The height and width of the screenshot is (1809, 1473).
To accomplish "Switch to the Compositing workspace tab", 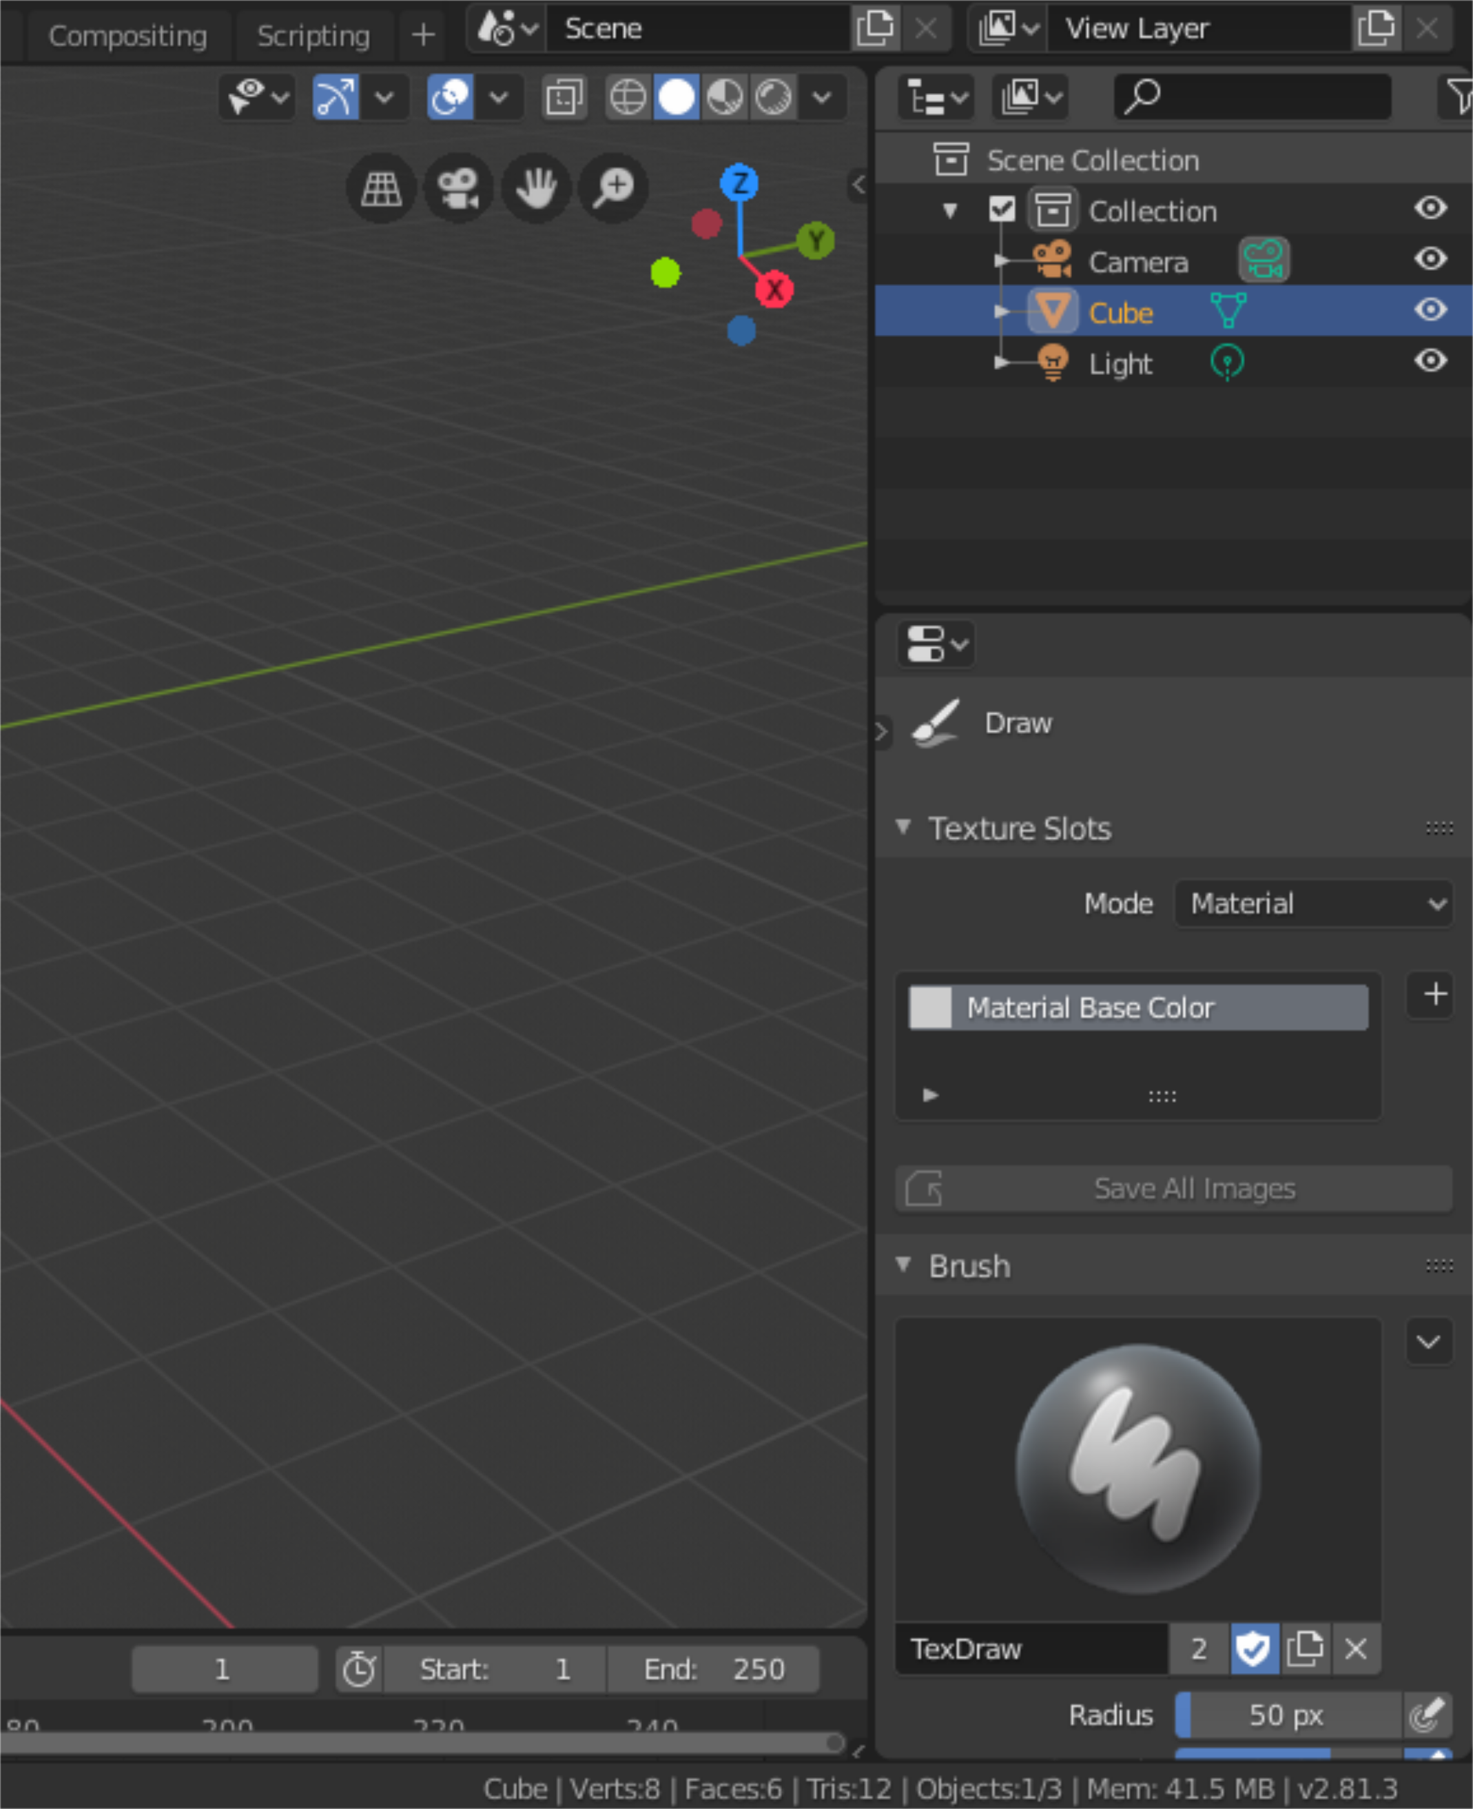I will [127, 36].
